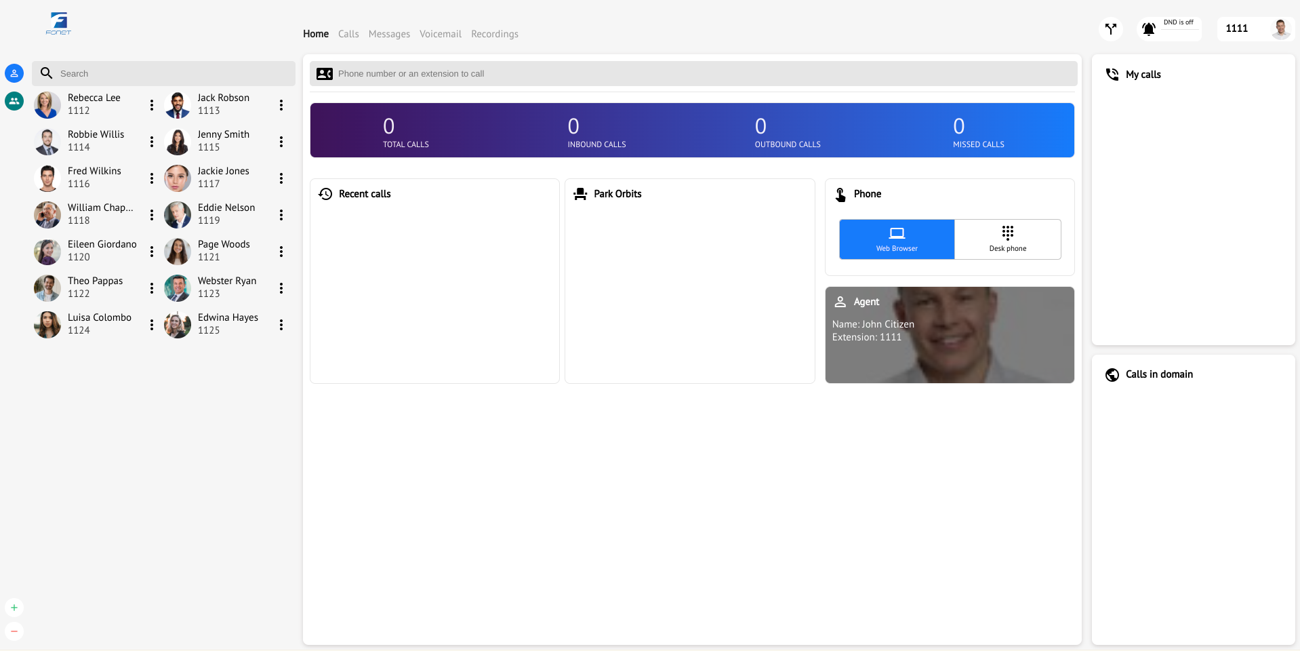Click the Fonet logo
Viewport: 1300px width, 651px height.
pos(58,24)
